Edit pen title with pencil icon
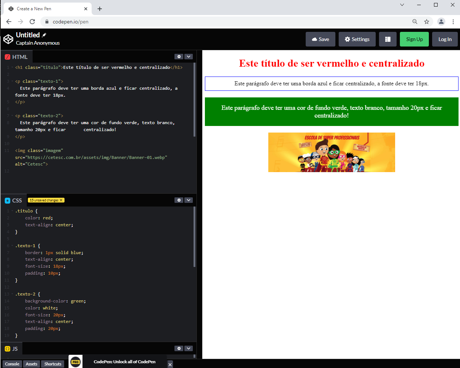The width and height of the screenshot is (460, 368). tap(44, 35)
